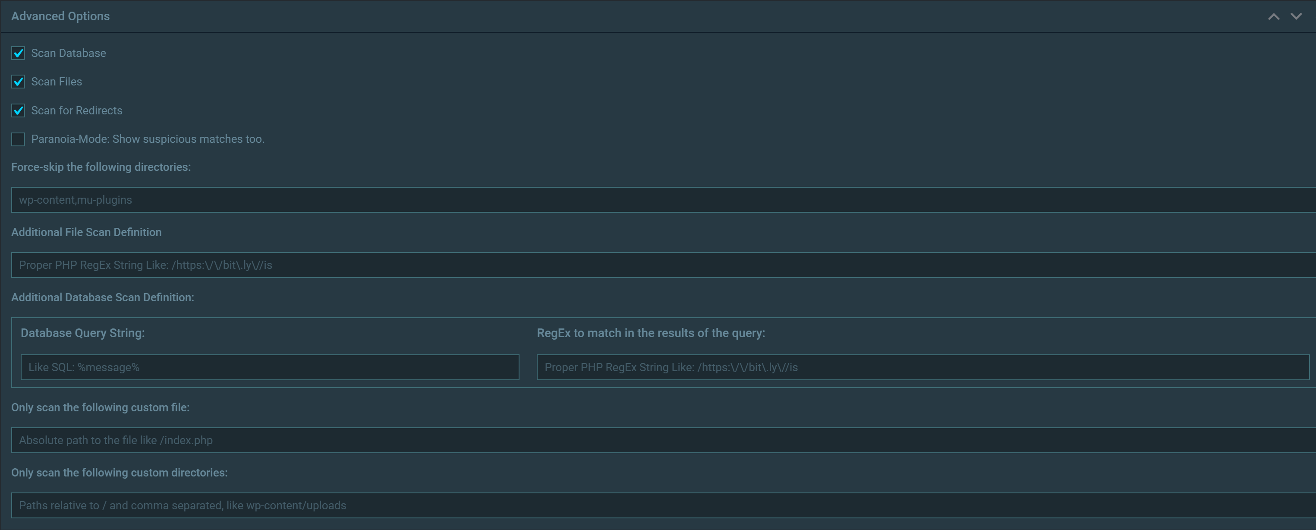Click the 'Scan Database' label text
The width and height of the screenshot is (1316, 530).
click(69, 53)
